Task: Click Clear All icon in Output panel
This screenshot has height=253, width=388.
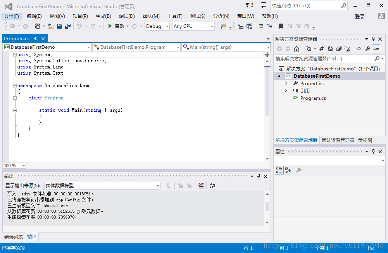Action: point(201,186)
